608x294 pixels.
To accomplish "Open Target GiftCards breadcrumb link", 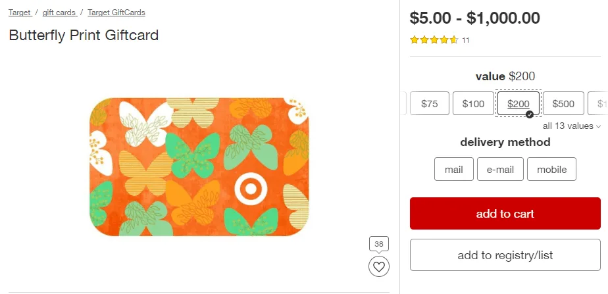I will pos(116,12).
